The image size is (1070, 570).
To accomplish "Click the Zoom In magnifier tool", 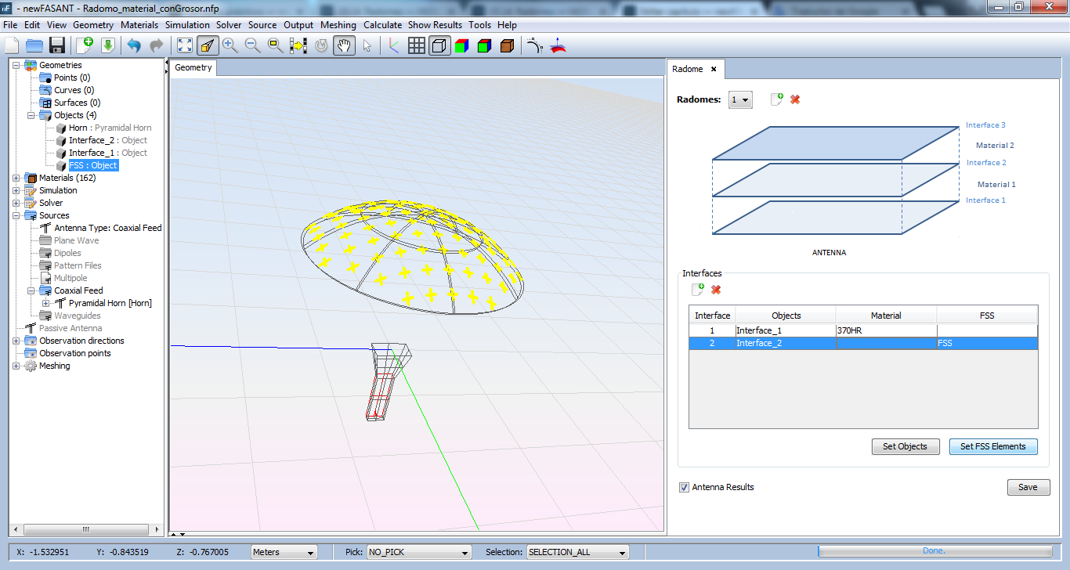I will (x=230, y=45).
